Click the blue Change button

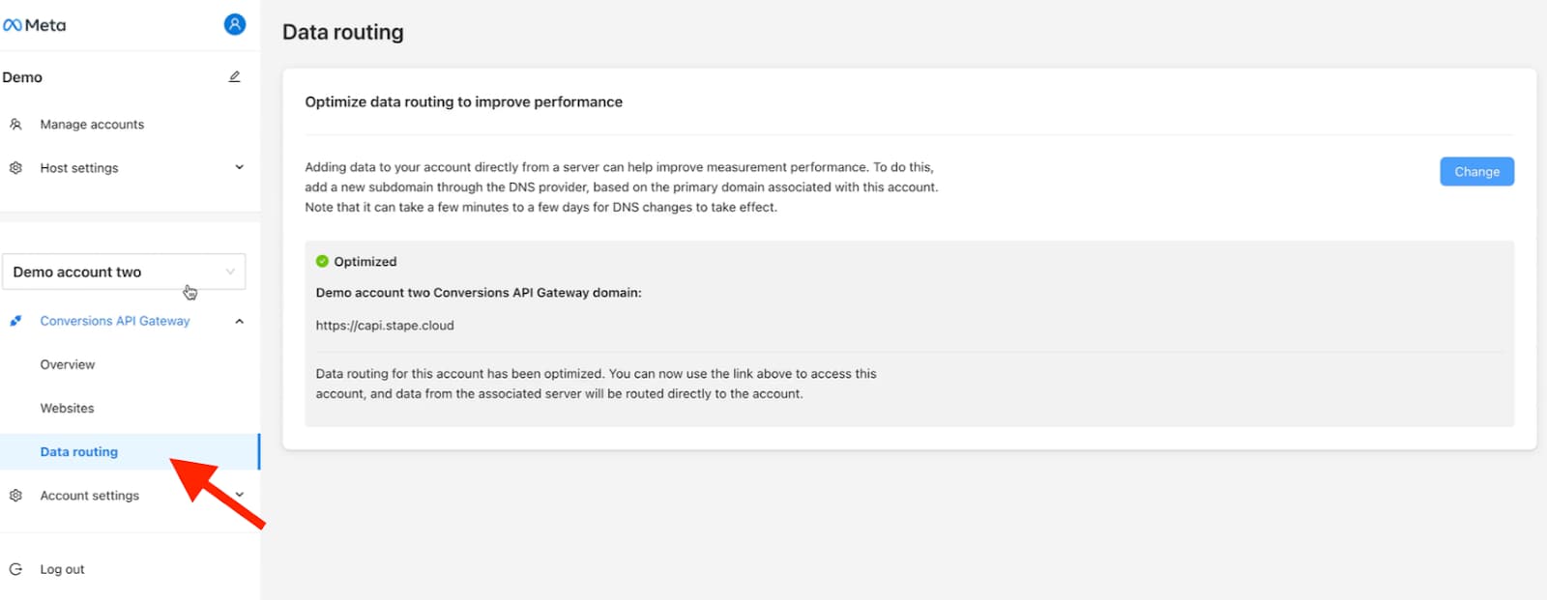(x=1476, y=171)
